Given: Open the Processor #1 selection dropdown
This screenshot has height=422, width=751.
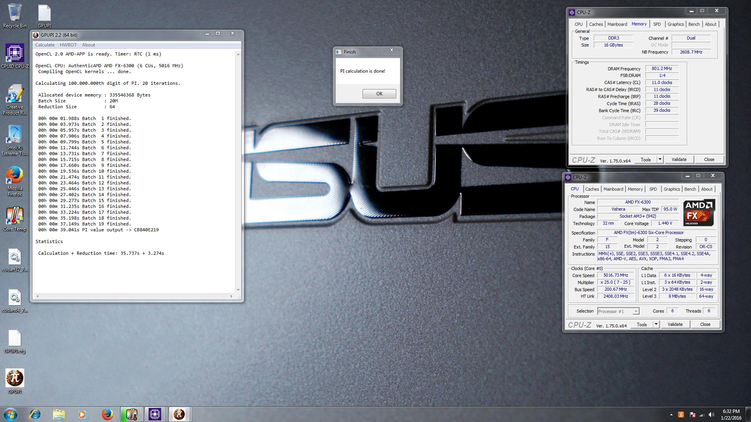Looking at the screenshot, I should coord(618,311).
